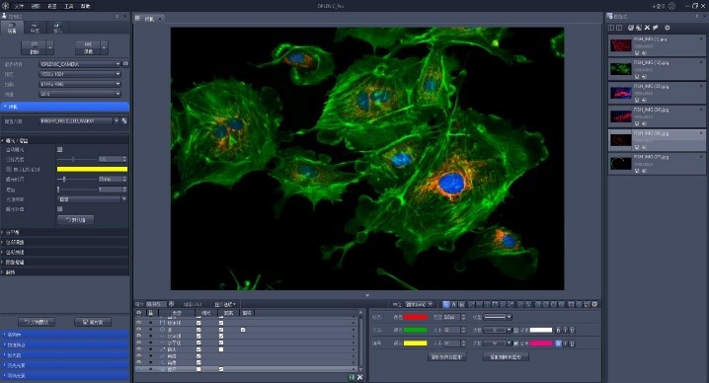709x383 pixels.
Task: Click the red line color swatch
Action: coord(415,317)
